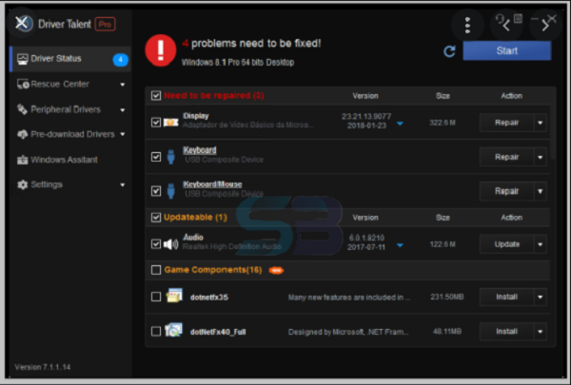Open the underlined Keyboard device link
The image size is (571, 385).
200,150
